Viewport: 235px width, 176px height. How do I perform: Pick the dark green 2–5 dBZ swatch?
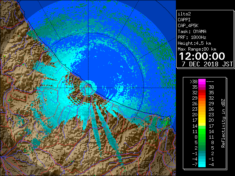coord(202,148)
